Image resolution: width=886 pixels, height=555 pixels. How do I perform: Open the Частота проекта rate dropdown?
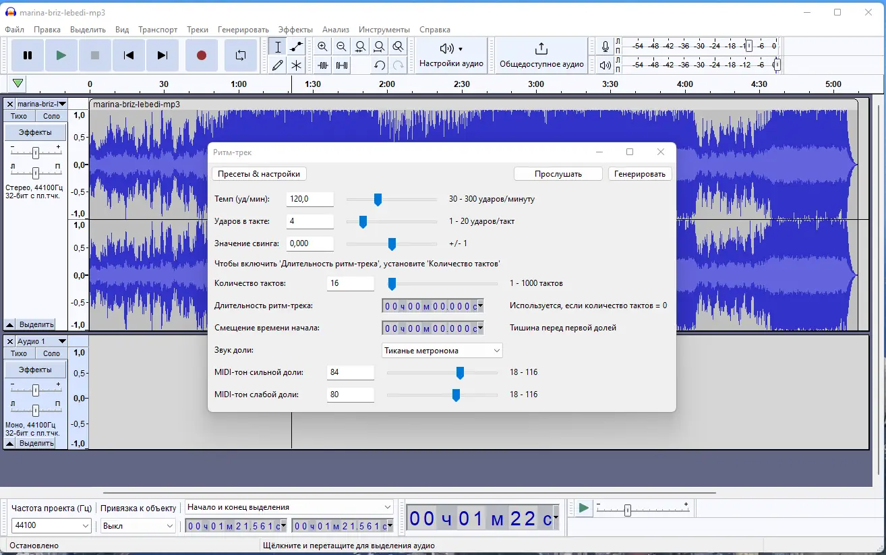(51, 525)
